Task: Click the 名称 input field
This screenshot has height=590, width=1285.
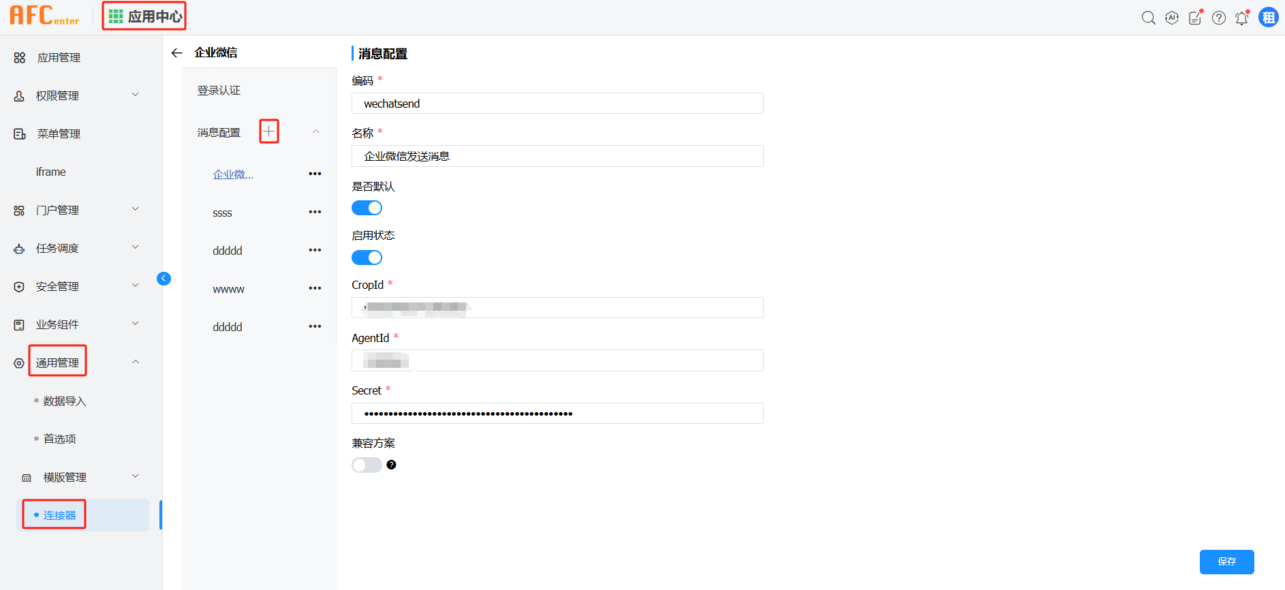Action: [557, 156]
